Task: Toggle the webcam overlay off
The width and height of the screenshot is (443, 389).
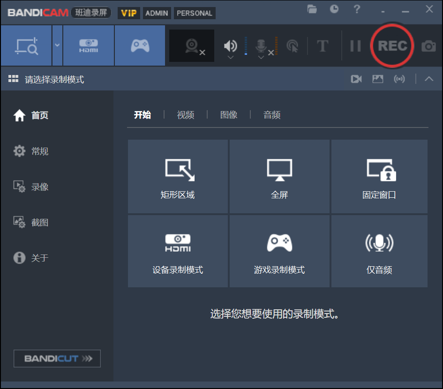Action: (191, 45)
